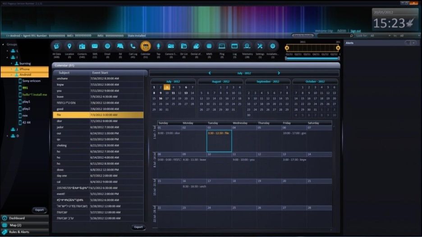The width and height of the screenshot is (422, 237).
Task: Click the Ping laptop icon
Action: (222, 46)
